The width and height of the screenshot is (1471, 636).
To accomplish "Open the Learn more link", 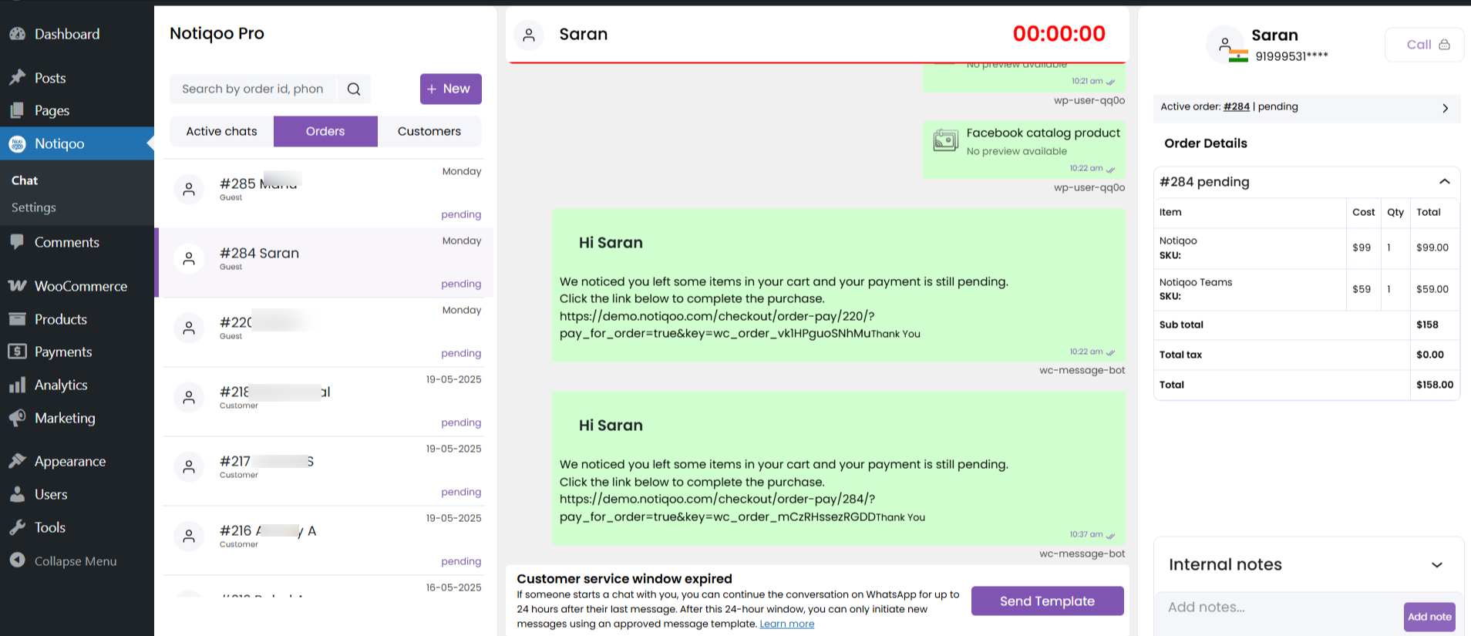I will [786, 624].
